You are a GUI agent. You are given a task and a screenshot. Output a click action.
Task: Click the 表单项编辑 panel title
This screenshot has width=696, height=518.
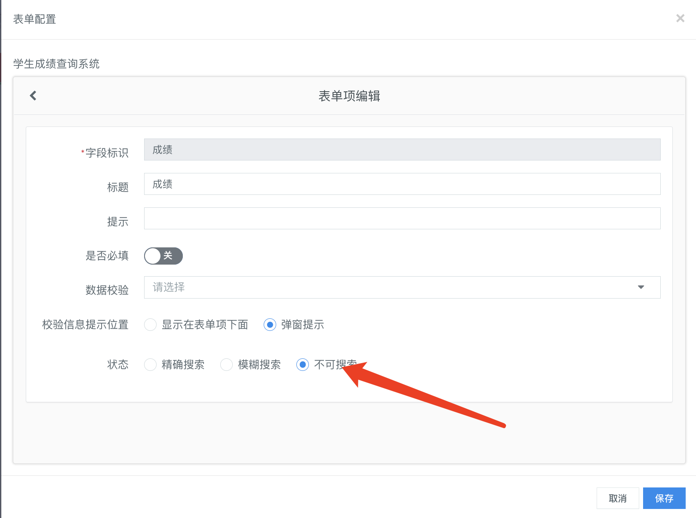tap(349, 96)
